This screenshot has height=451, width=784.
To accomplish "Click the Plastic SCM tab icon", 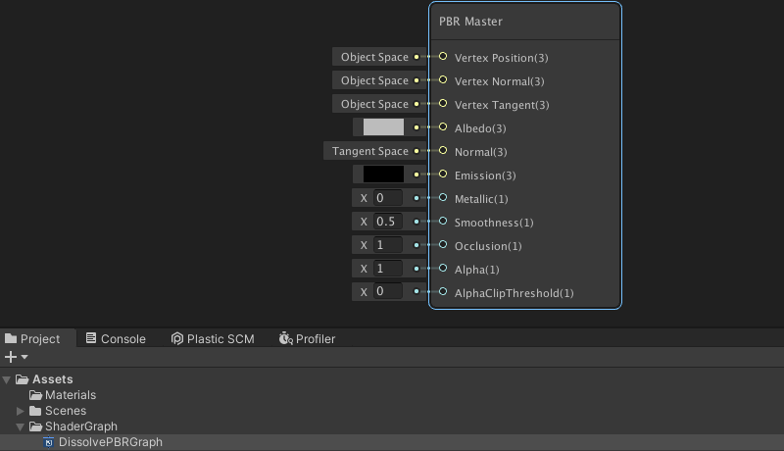I will tap(177, 338).
